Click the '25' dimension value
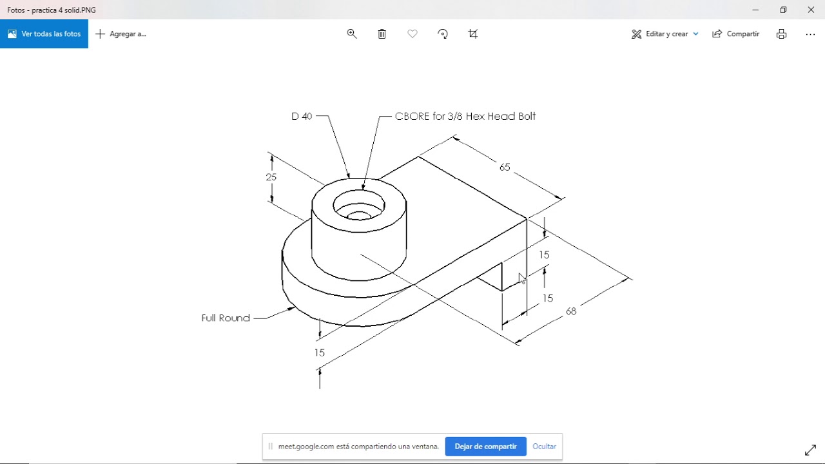 coord(271,177)
